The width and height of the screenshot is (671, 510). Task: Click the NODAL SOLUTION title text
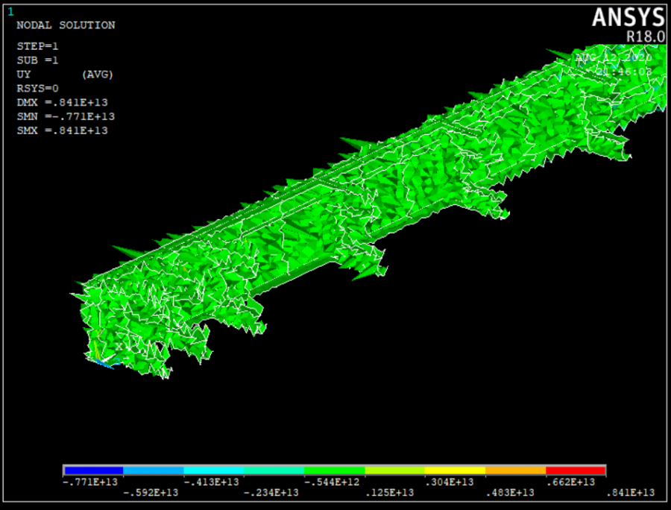coord(66,25)
